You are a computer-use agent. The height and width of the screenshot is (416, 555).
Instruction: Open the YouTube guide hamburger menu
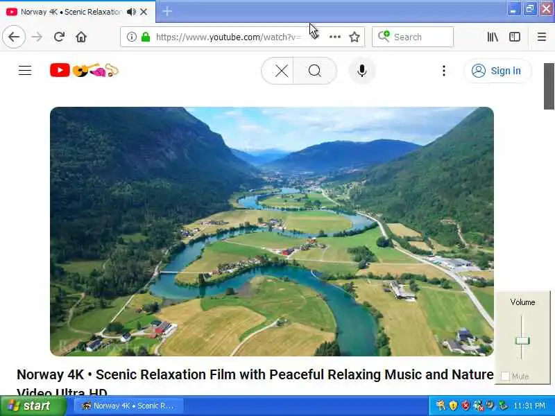(25, 71)
